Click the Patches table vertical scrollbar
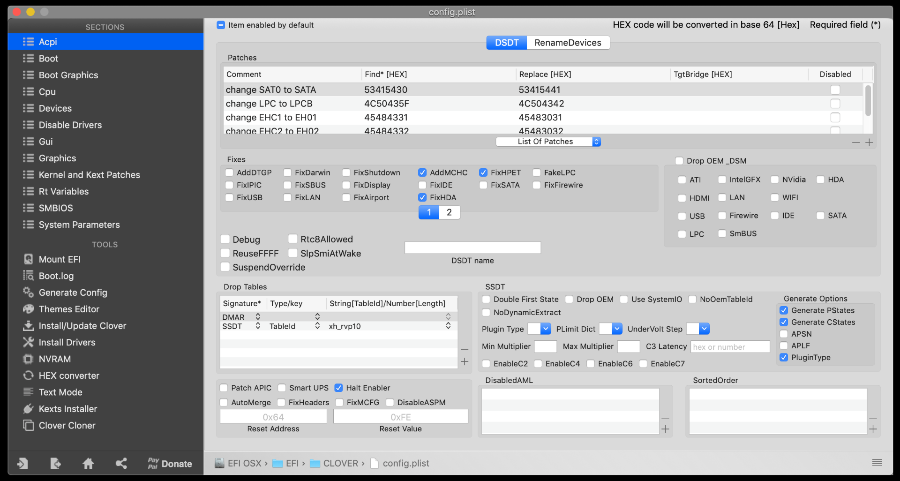The height and width of the screenshot is (481, 900). point(868,101)
